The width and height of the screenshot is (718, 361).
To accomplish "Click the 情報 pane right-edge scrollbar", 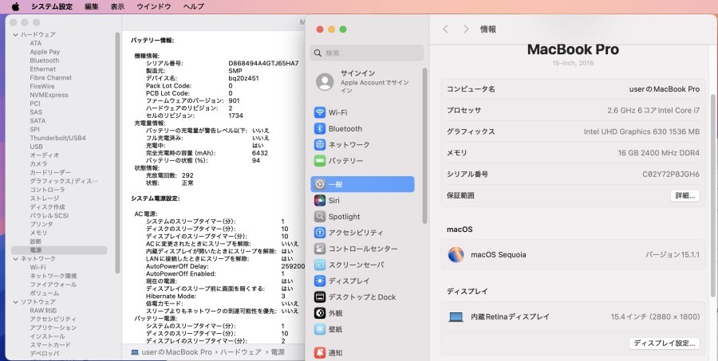I will coord(712,195).
